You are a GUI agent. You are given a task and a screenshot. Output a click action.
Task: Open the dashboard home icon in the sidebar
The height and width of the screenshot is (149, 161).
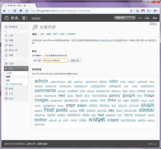click(6, 27)
